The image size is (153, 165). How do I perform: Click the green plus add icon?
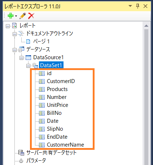pos(10,16)
